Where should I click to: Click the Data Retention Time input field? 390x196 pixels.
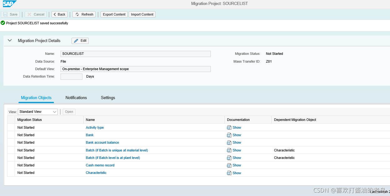point(71,76)
